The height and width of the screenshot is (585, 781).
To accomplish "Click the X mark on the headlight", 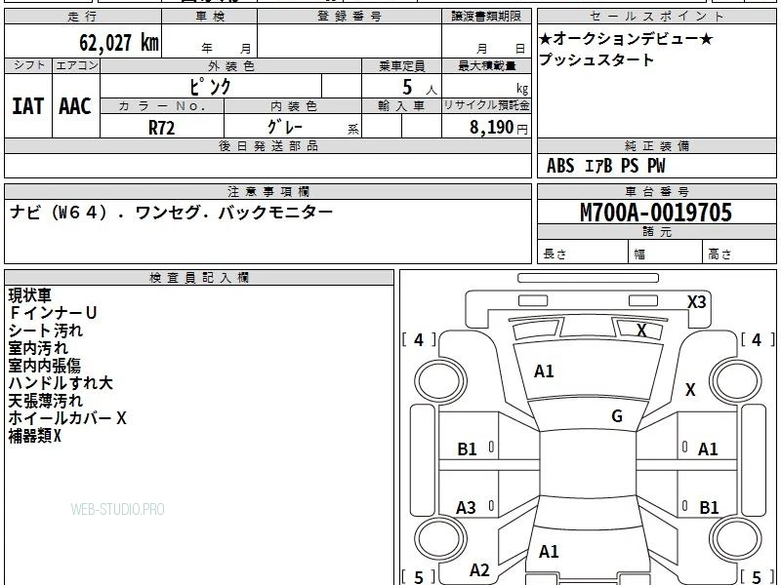I will pos(642,331).
